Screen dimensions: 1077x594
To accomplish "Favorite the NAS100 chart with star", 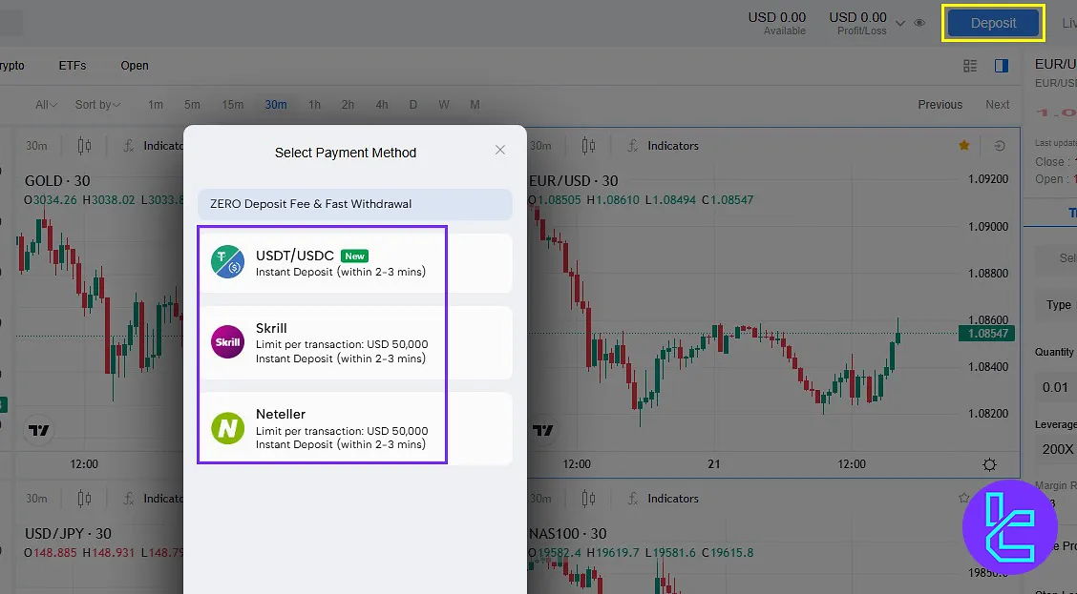I will pyautogui.click(x=964, y=498).
